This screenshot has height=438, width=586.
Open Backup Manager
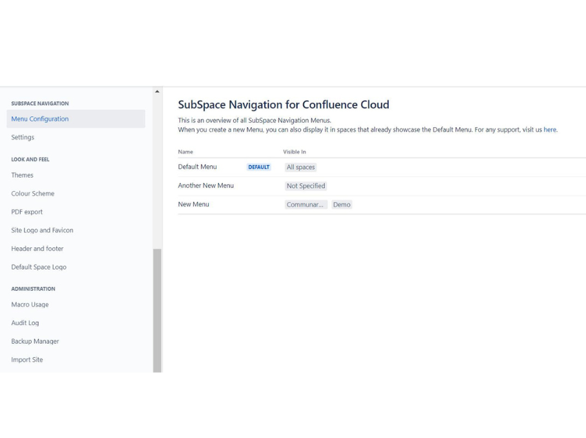pos(35,342)
